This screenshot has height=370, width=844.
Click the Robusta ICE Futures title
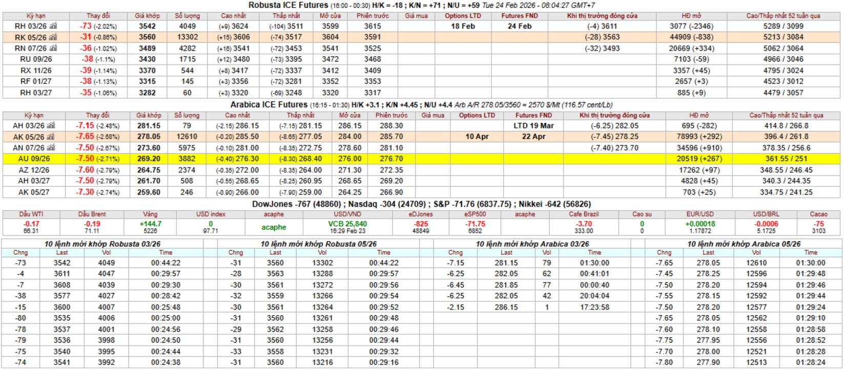point(288,5)
